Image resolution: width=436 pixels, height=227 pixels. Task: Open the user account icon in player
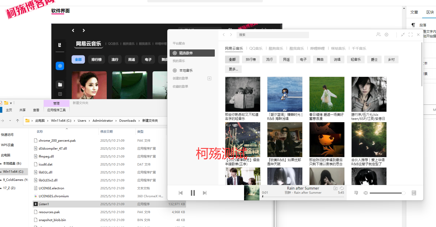point(379,35)
